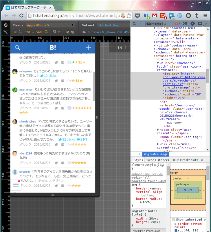The width and height of the screenshot is (211, 232).
Task: Reset device emulation with the no-entry icon
Action: pyautogui.click(x=6, y=25)
